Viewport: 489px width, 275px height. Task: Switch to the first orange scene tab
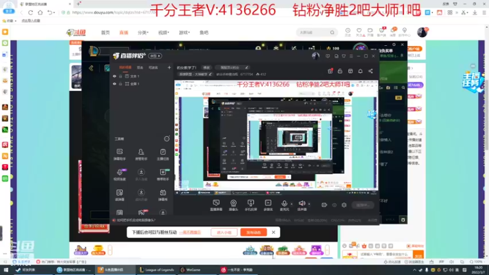pos(125,67)
